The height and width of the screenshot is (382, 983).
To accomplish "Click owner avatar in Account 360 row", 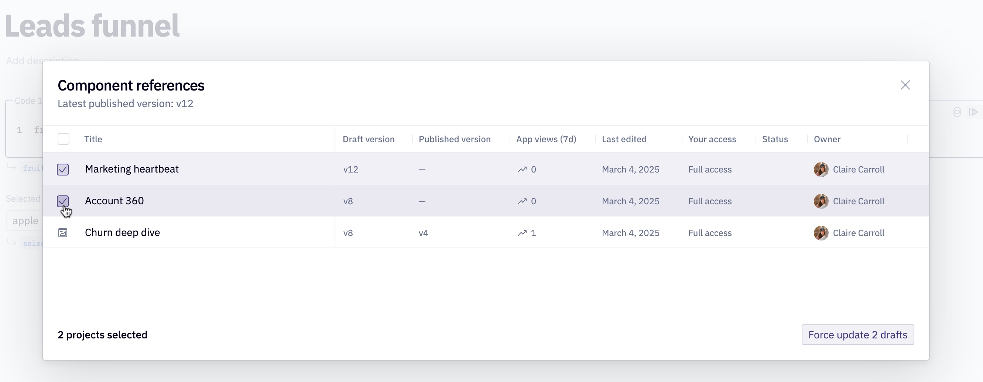I will (821, 201).
